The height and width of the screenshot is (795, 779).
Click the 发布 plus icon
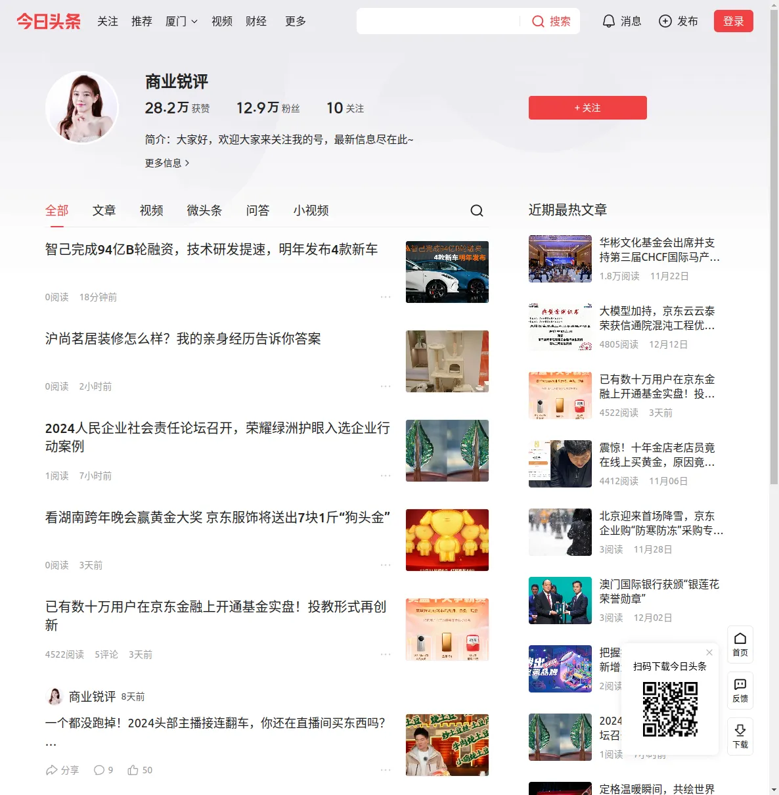click(x=665, y=22)
